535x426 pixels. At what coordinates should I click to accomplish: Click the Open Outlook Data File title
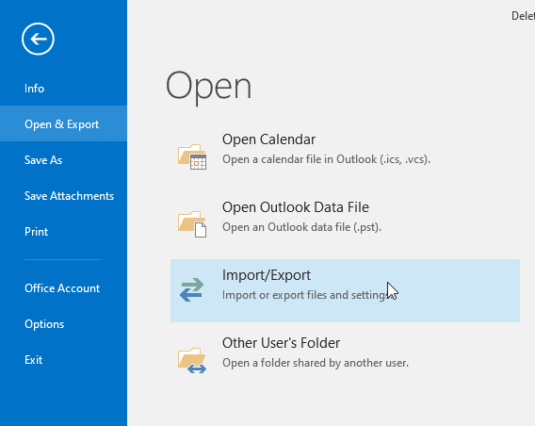click(296, 207)
